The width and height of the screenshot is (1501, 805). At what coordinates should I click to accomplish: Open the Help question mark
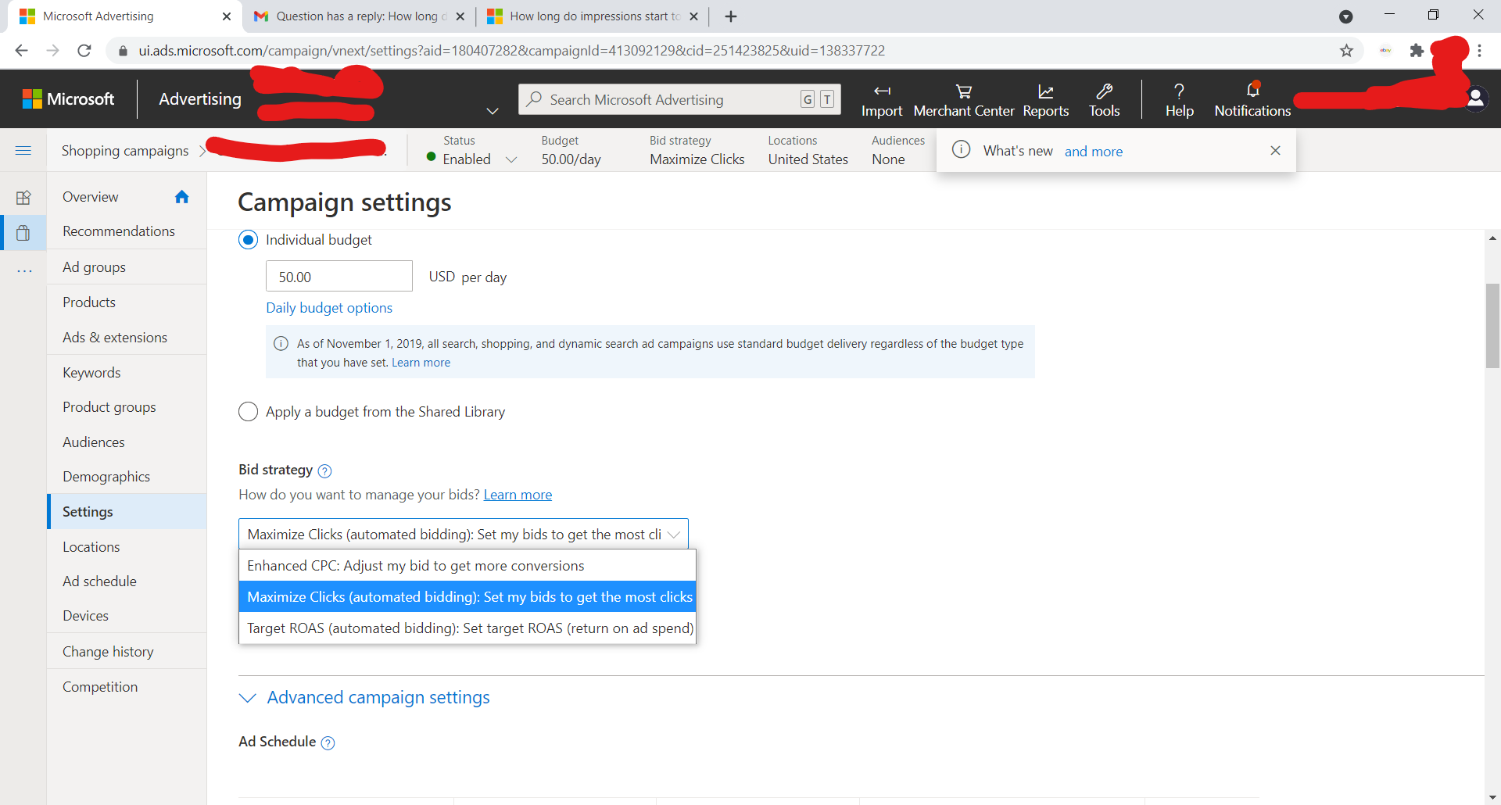1180,91
